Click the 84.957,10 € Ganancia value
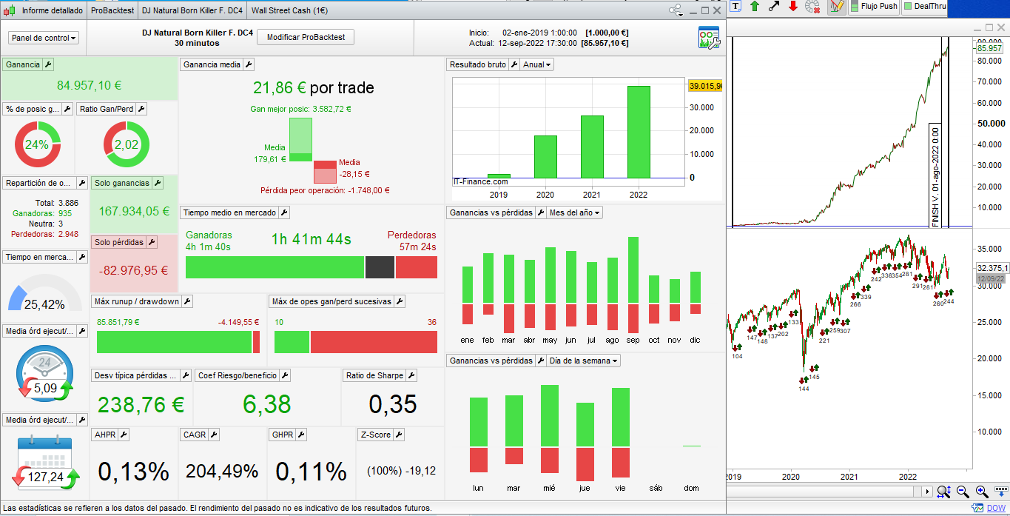The width and height of the screenshot is (1010, 516). [x=90, y=86]
